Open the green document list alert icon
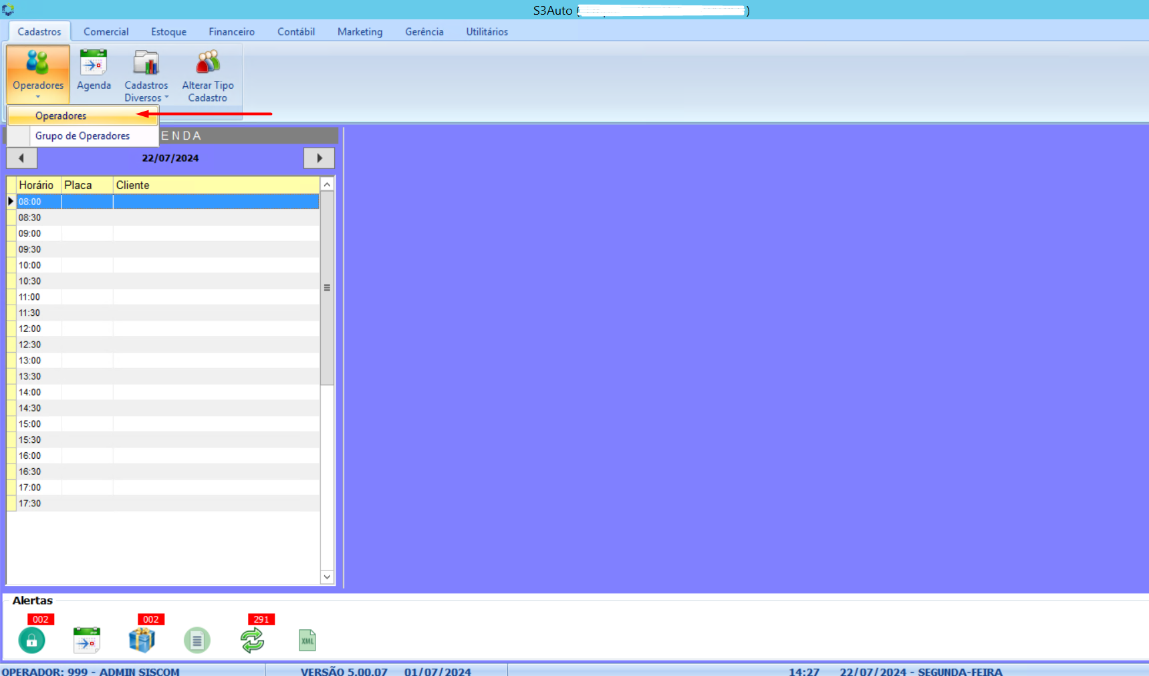Image resolution: width=1149 pixels, height=676 pixels. pyautogui.click(x=197, y=640)
